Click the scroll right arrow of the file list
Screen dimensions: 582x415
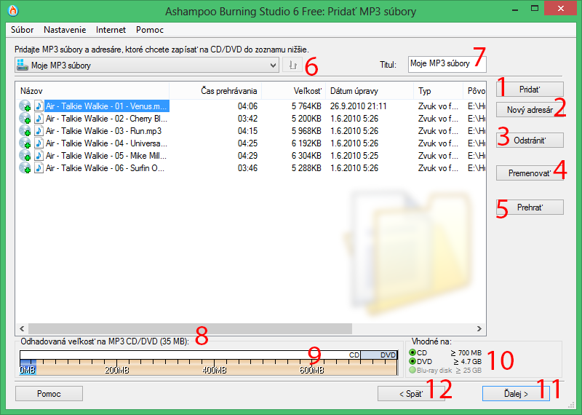(479, 329)
